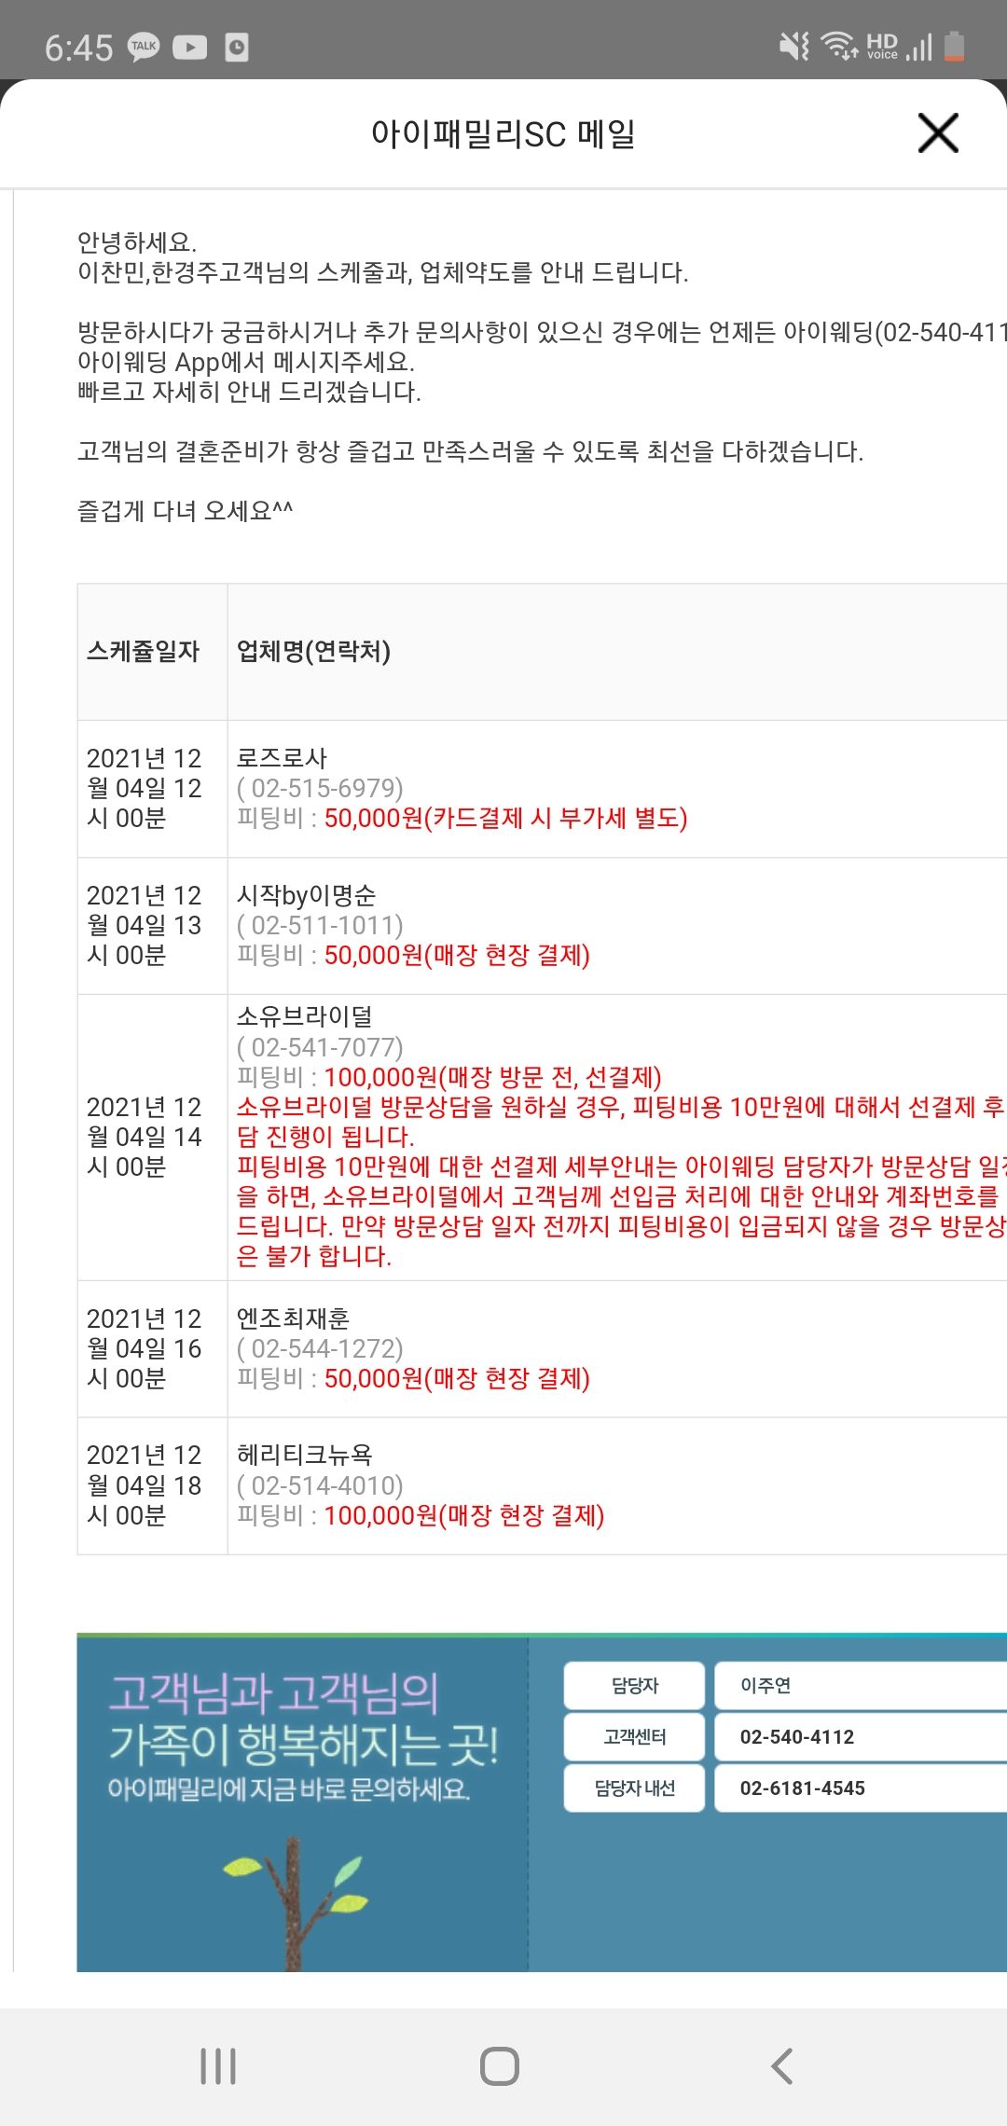The image size is (1007, 2126).
Task: Call 로즈로사 phone number 02-515-6979
Action: [x=320, y=789]
